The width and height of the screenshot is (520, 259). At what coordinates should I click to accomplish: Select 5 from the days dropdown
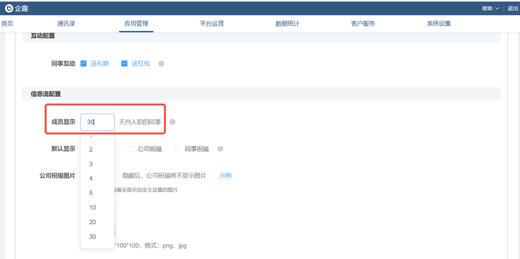pyautogui.click(x=91, y=193)
